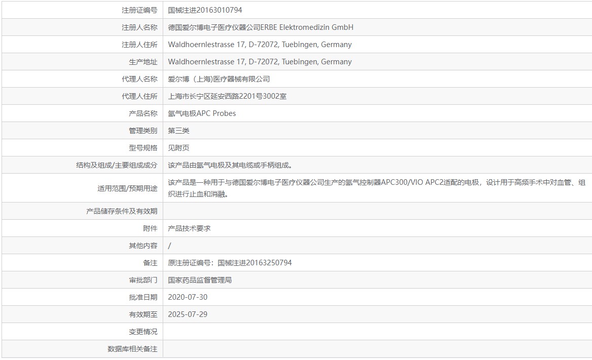Click the 产品名称 label
The image size is (592, 360).
tap(143, 113)
